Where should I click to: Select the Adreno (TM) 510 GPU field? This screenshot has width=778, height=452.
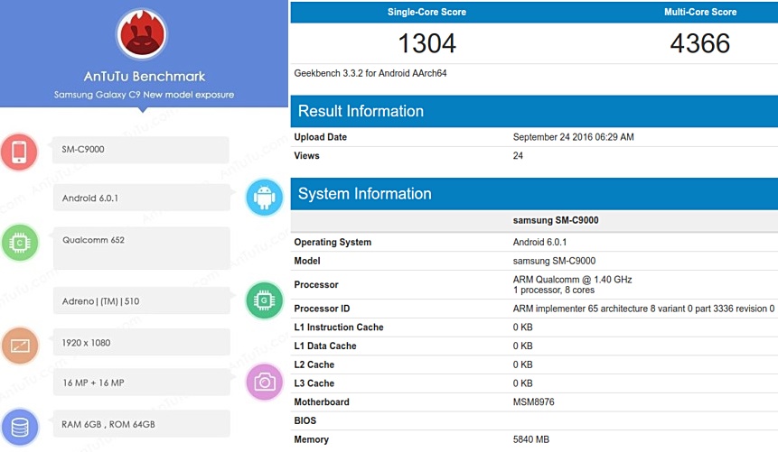click(140, 300)
